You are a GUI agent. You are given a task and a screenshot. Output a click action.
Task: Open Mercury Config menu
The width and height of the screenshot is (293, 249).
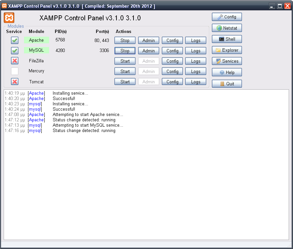click(x=172, y=71)
